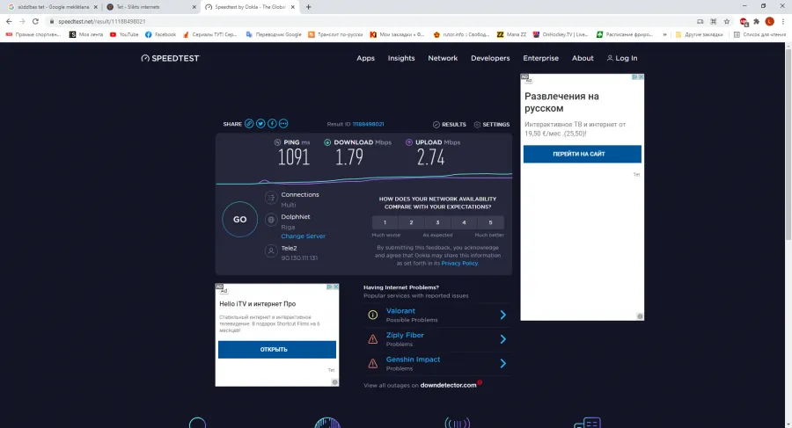Click the Connections multi icon
Screen dimensions: 792x428
click(271, 198)
